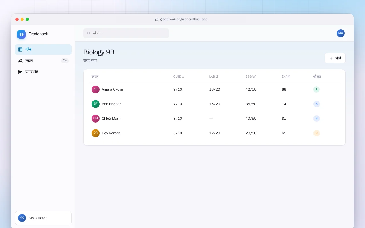This screenshot has width=365, height=228.
Task: Open the Ms. Okafor profile card
Action: click(43, 218)
